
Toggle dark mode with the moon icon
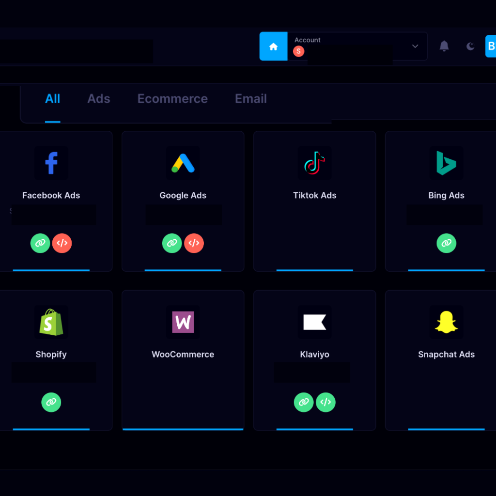pos(470,46)
